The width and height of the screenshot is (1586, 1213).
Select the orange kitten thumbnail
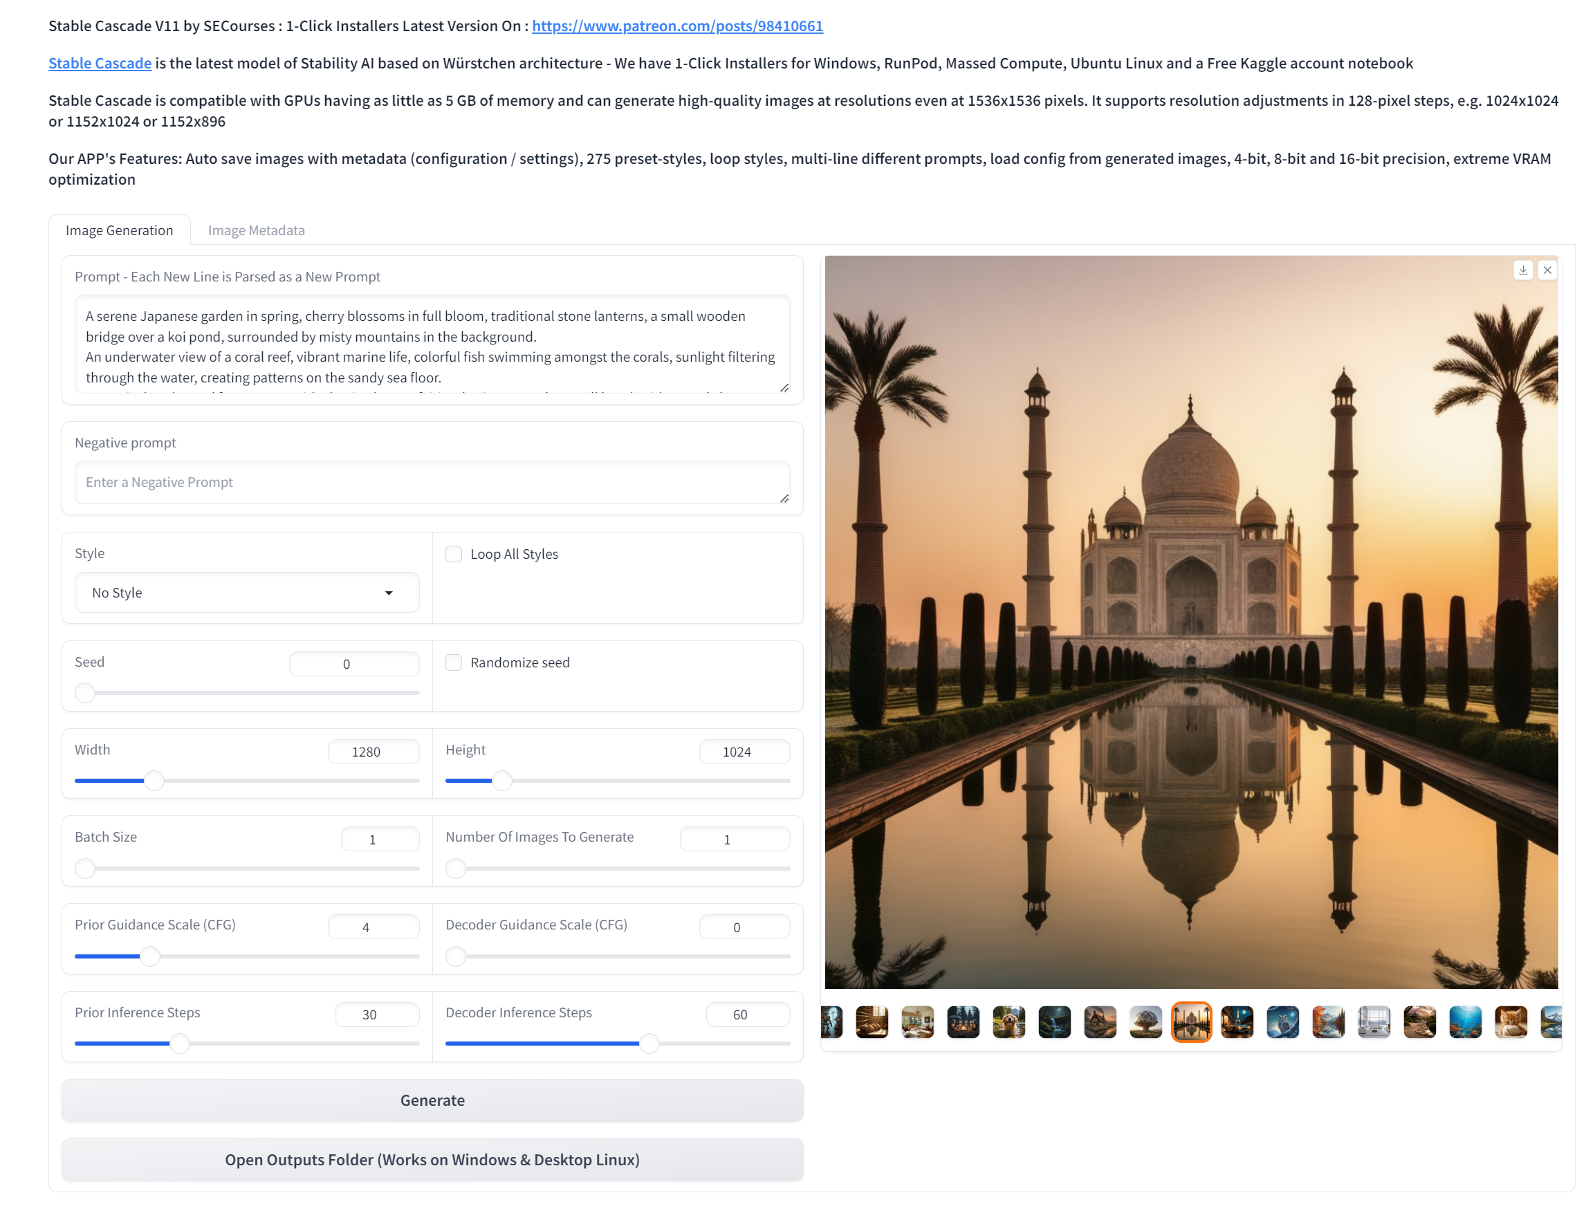[1511, 1022]
